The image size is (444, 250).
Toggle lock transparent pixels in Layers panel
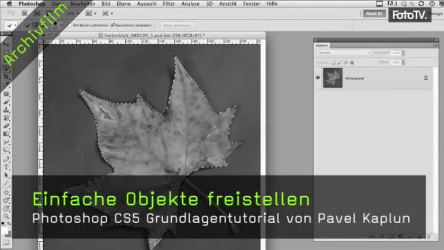333,62
